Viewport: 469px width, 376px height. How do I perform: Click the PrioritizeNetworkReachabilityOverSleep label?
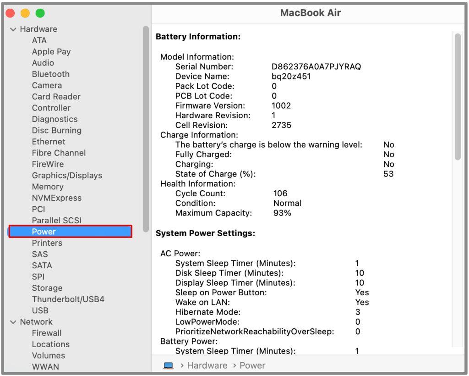point(255,332)
